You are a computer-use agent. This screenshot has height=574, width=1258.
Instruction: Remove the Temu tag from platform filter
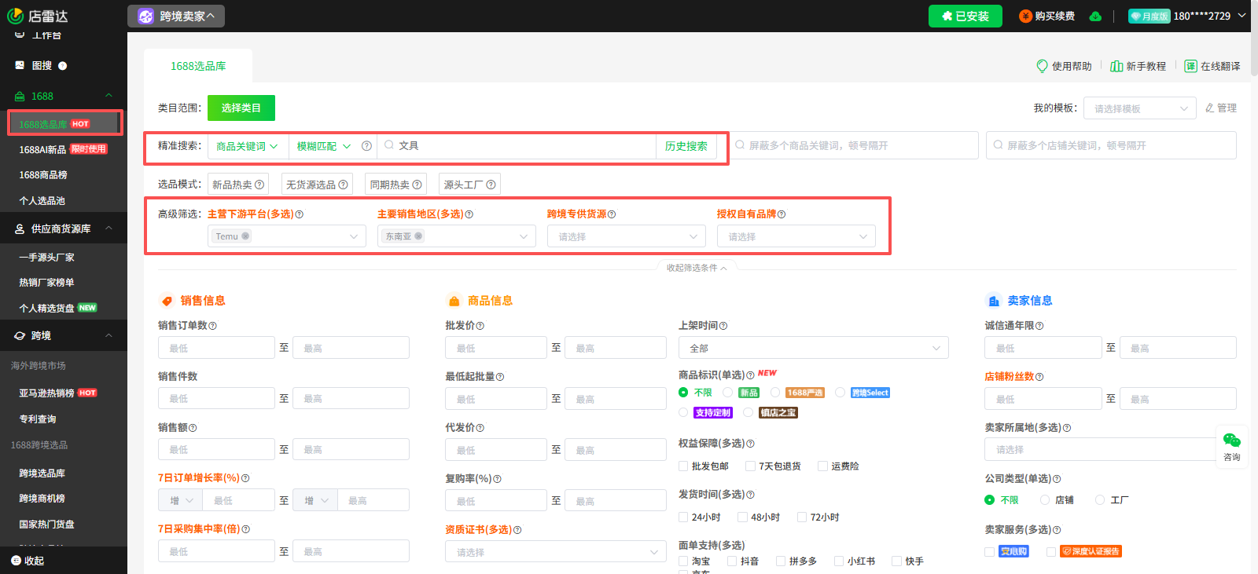tap(245, 236)
